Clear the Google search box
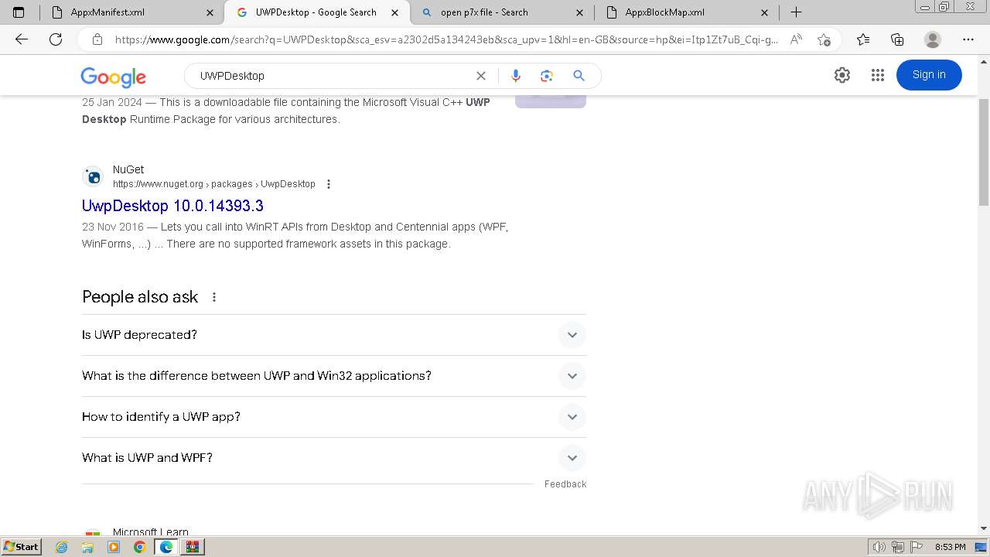The width and height of the screenshot is (990, 557). click(481, 76)
